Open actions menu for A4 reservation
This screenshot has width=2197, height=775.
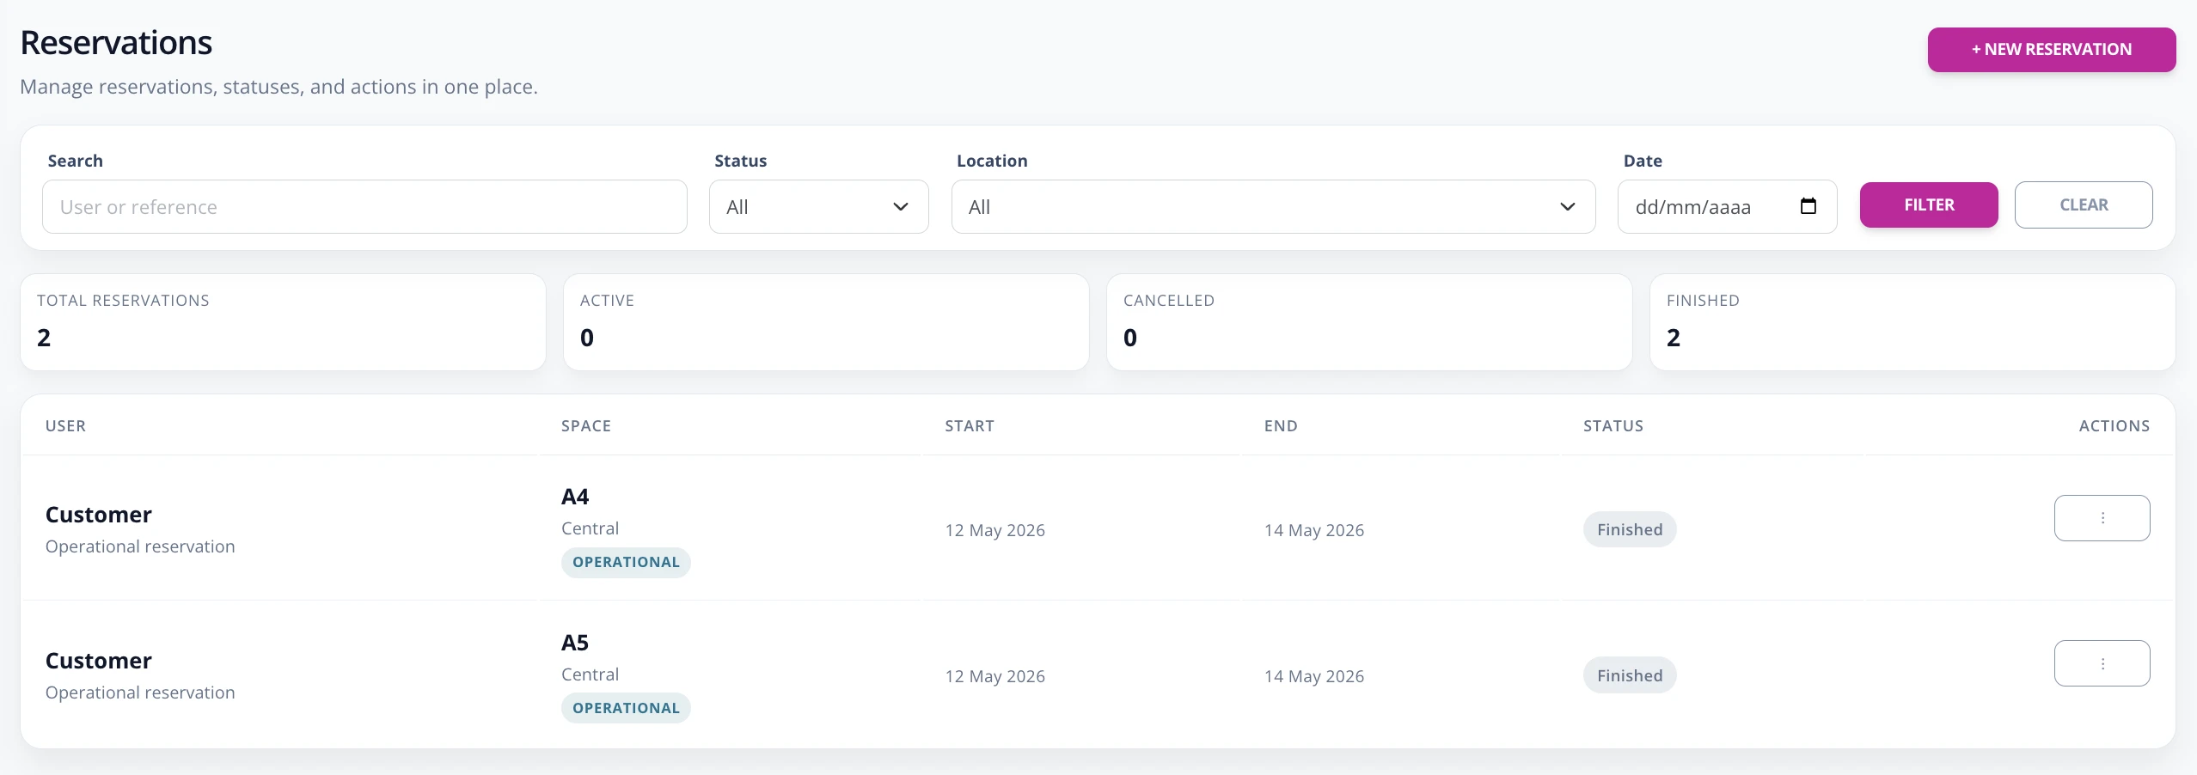pos(2102,518)
